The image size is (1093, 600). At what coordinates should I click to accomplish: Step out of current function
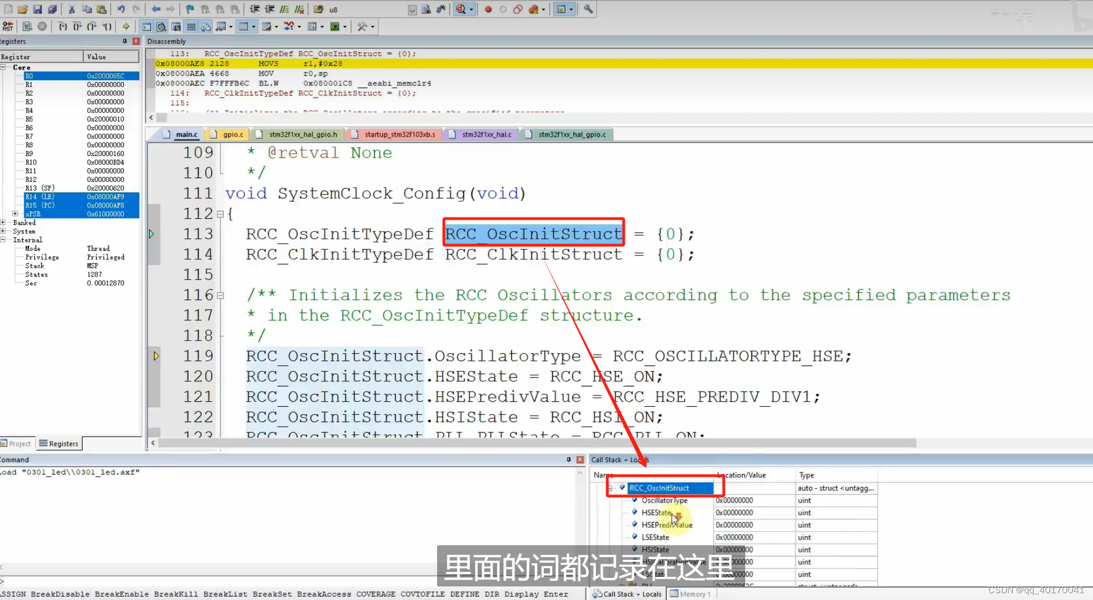tap(92, 26)
